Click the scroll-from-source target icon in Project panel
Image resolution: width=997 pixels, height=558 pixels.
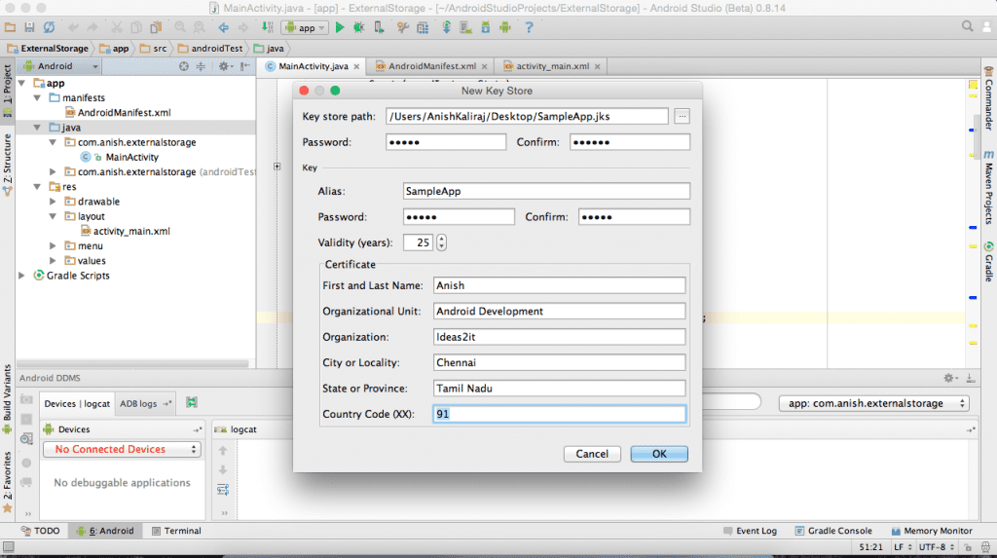184,66
